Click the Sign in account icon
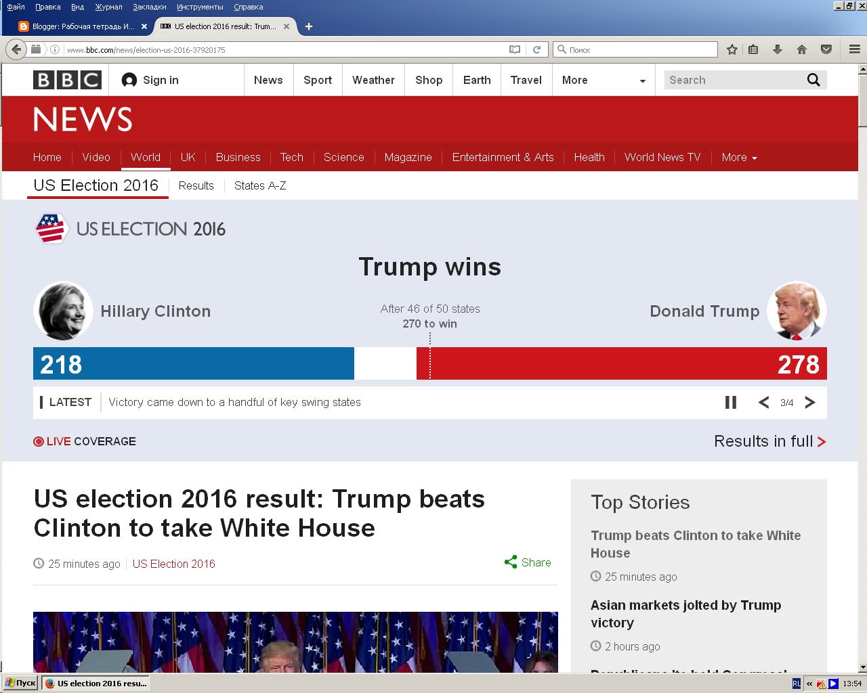Viewport: 867px width, 693px height. coord(129,80)
